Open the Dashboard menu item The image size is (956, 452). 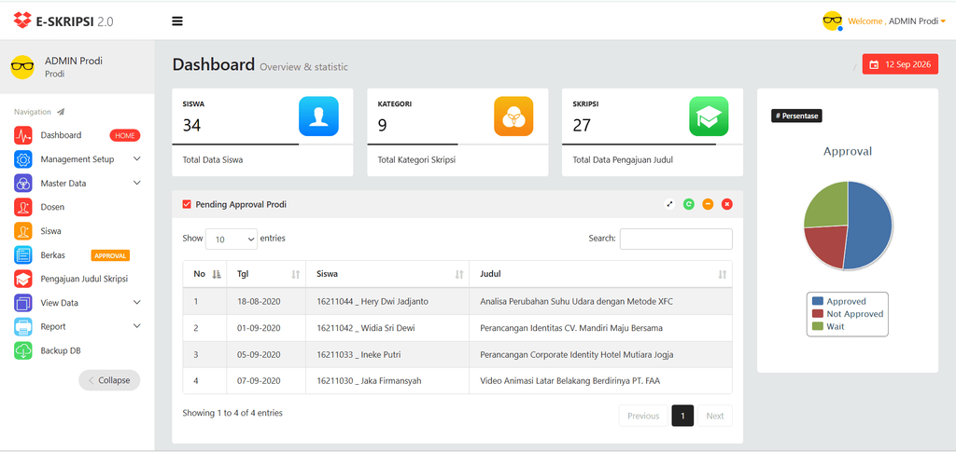pyautogui.click(x=61, y=135)
